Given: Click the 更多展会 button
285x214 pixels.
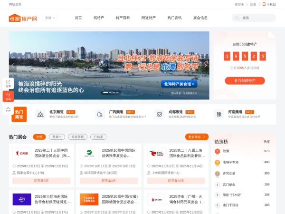Looking at the screenshot, I should pyautogui.click(x=197, y=137).
